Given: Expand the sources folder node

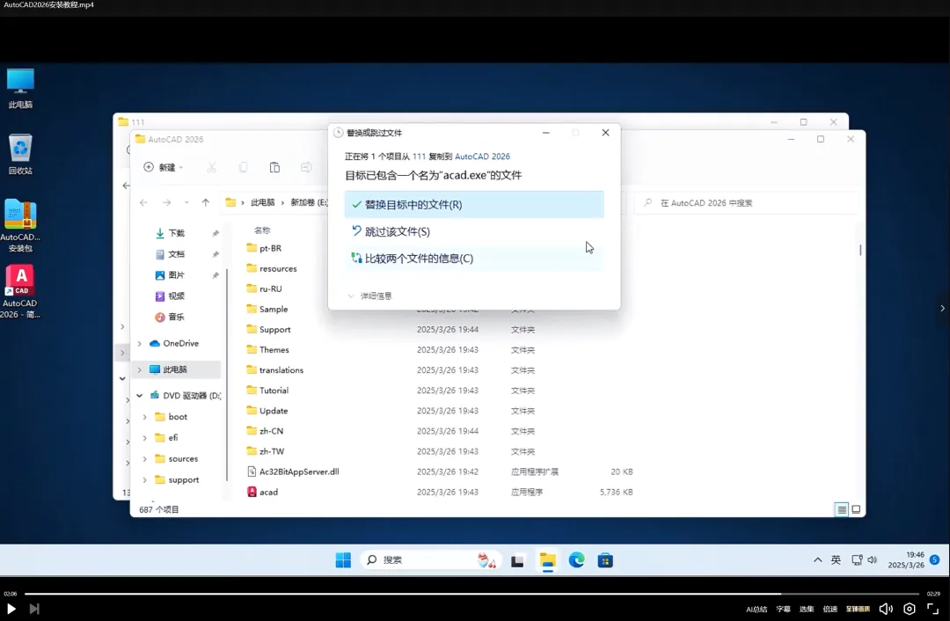Looking at the screenshot, I should pyautogui.click(x=145, y=458).
